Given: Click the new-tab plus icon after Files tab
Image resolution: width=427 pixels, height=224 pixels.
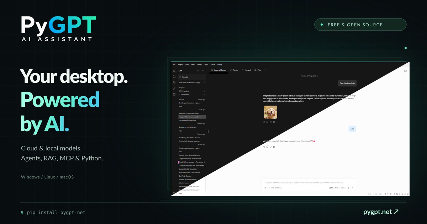Looking at the screenshot, I should click(265, 70).
